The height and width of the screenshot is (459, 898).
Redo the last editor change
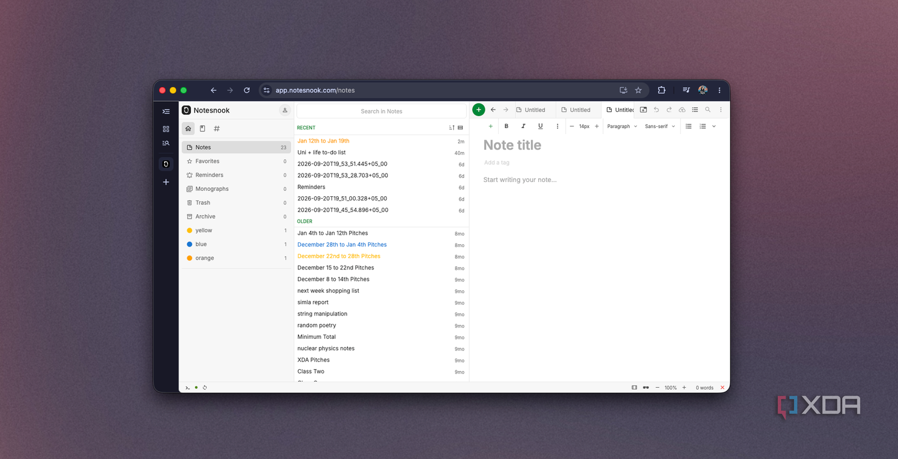[669, 110]
